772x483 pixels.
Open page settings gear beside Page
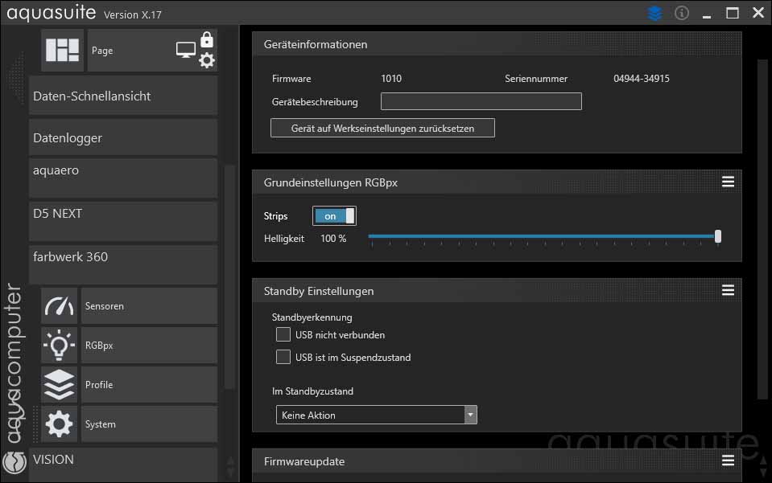pyautogui.click(x=207, y=60)
